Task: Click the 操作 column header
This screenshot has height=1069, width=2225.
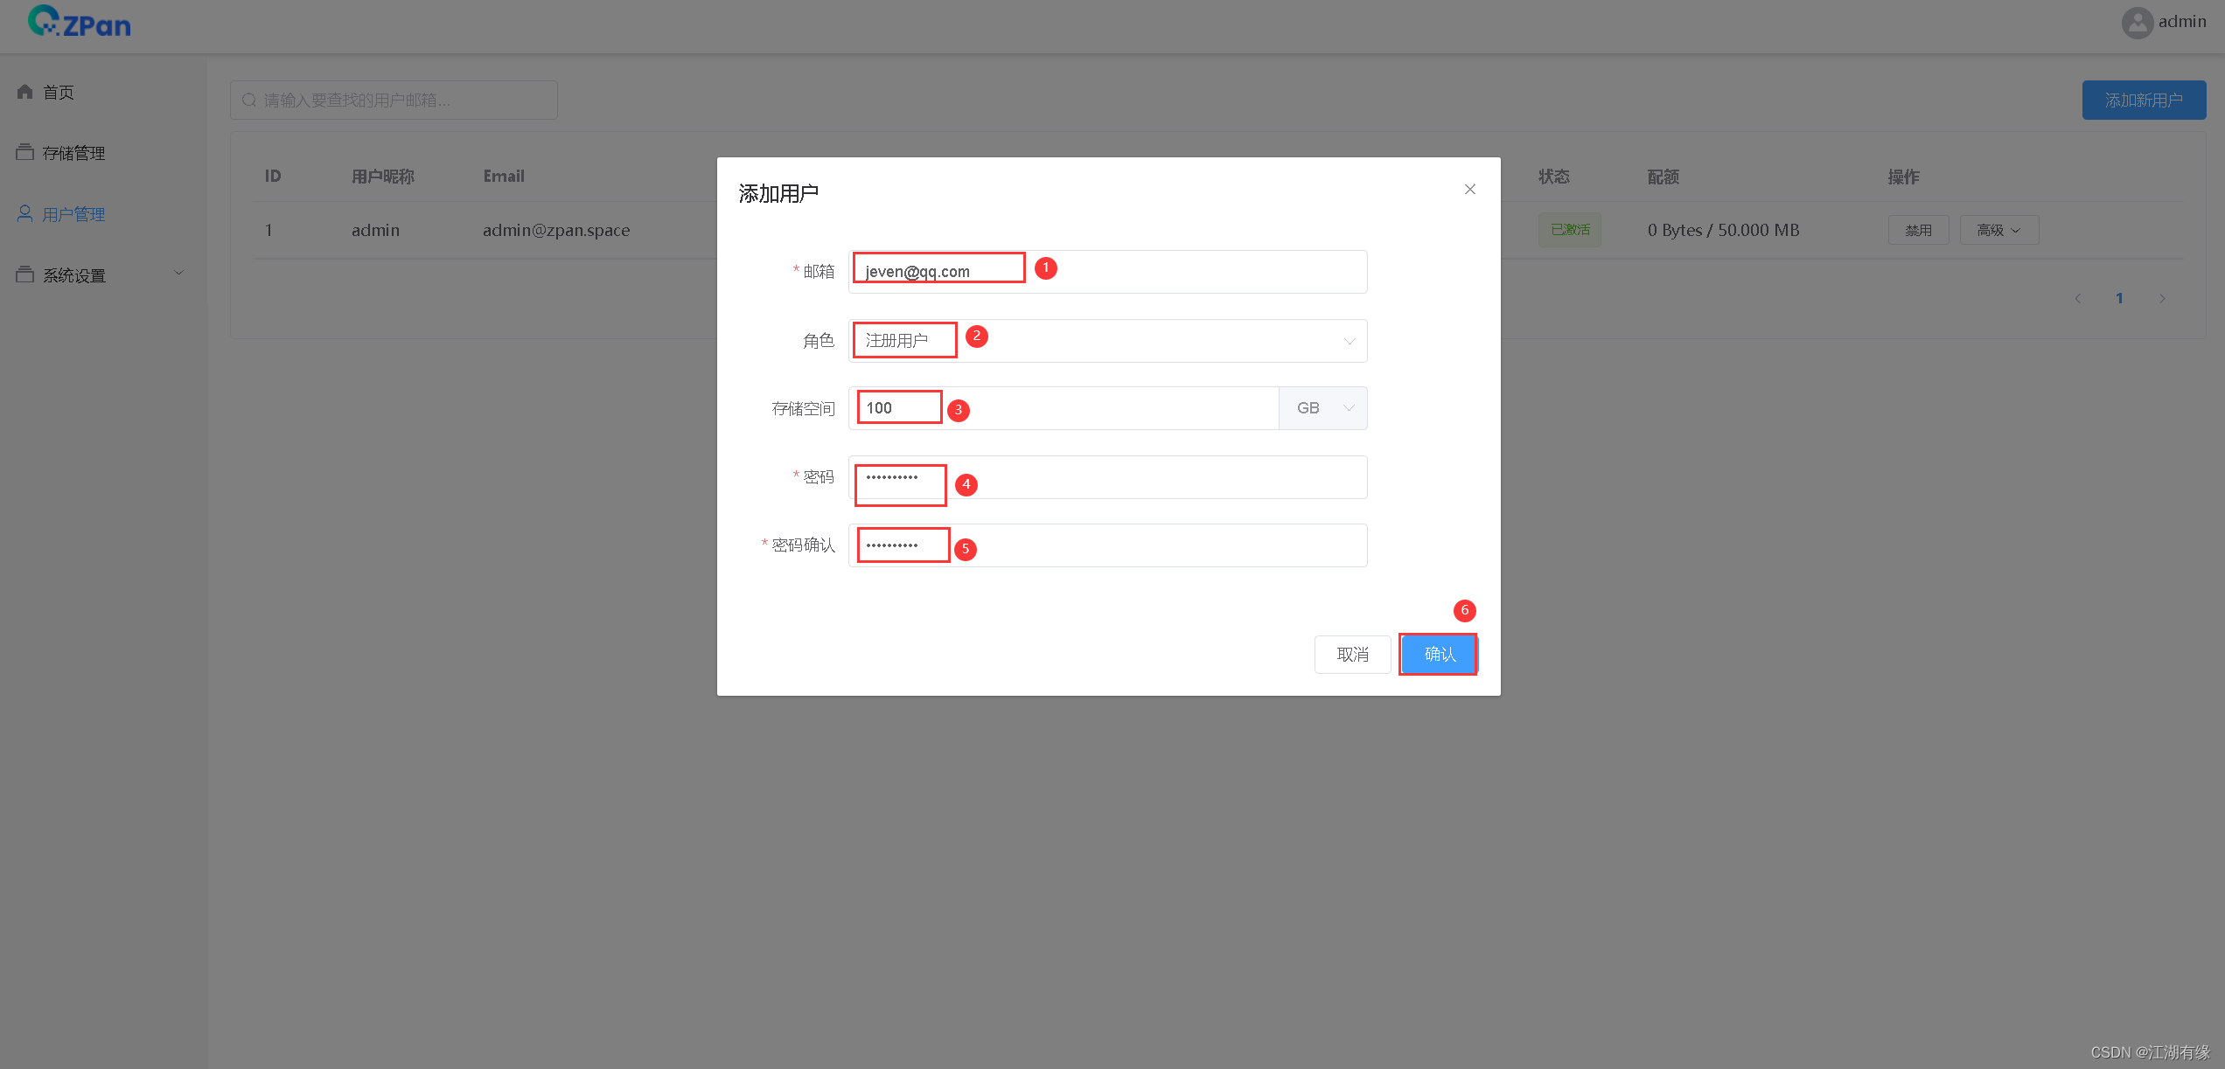Action: click(x=1903, y=177)
